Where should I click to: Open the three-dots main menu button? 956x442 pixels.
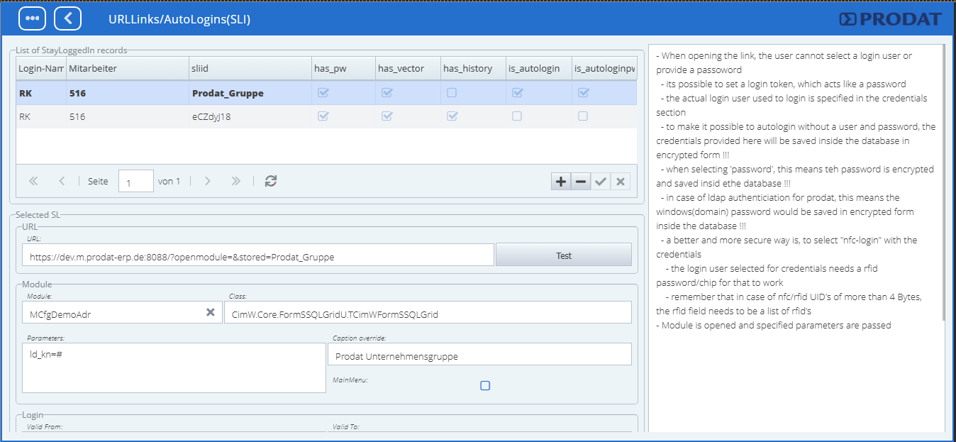[x=32, y=18]
